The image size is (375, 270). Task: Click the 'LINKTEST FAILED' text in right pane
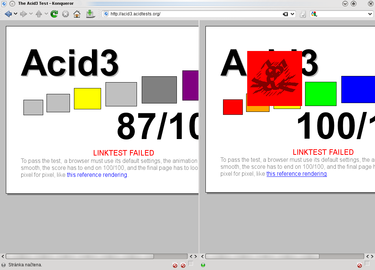pyautogui.click(x=323, y=152)
